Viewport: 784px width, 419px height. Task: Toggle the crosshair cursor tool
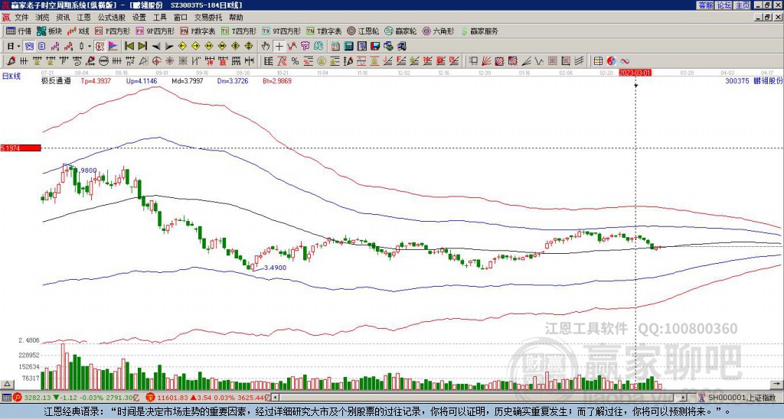tap(279, 47)
